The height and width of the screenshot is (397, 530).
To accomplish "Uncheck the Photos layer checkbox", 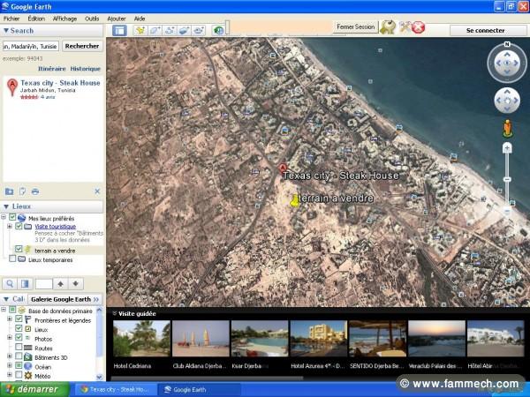I will click(19, 338).
